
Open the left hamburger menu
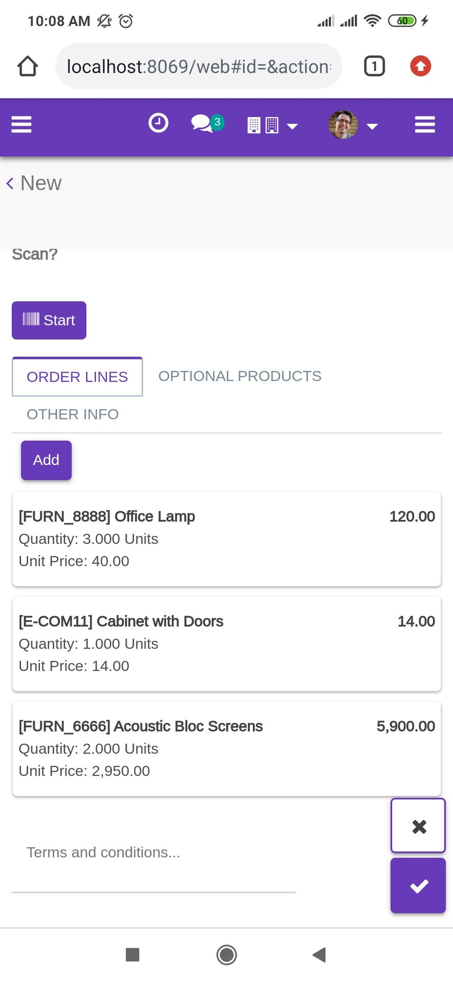21,124
